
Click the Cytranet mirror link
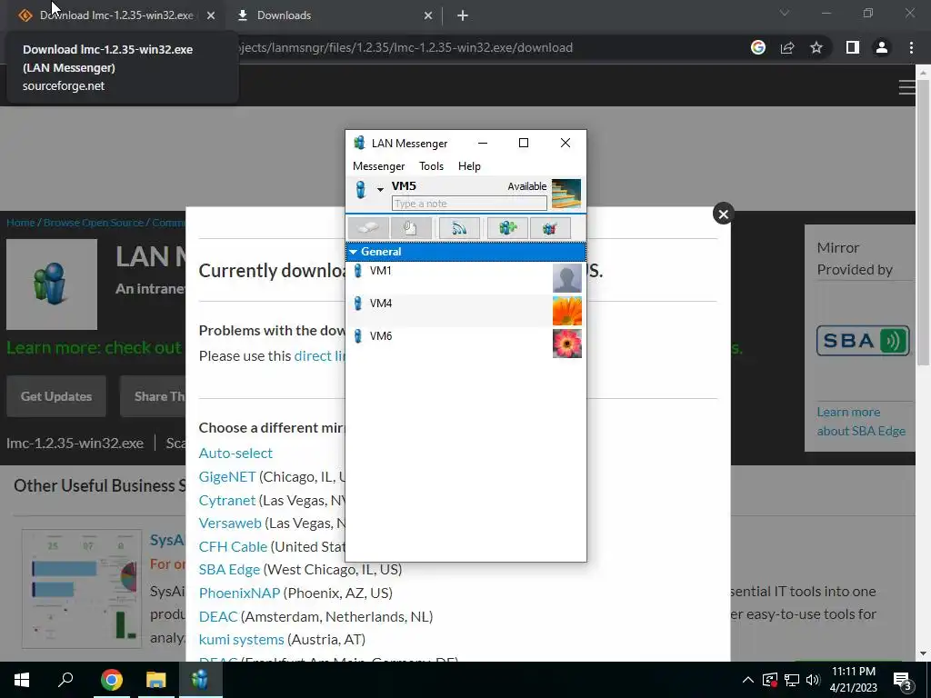(x=227, y=501)
